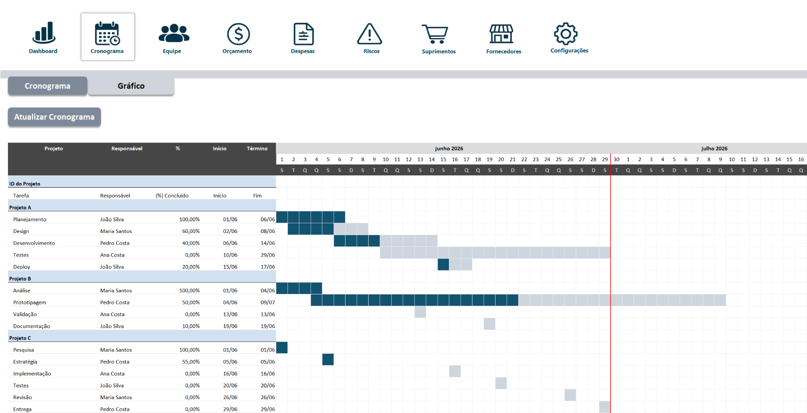Click the Planejamento task name
This screenshot has width=807, height=413.
(x=30, y=219)
